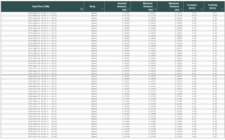Click the Earth cell in the 2015-May-06 row
This screenshot has height=140, width=225.
click(94, 41)
